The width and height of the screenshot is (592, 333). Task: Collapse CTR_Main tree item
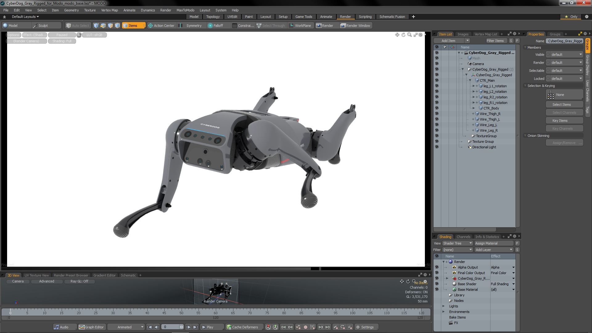(x=470, y=80)
